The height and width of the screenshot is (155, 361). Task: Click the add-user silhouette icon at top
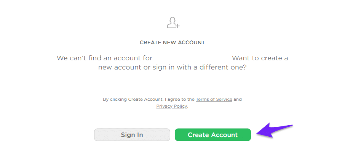coord(173,23)
